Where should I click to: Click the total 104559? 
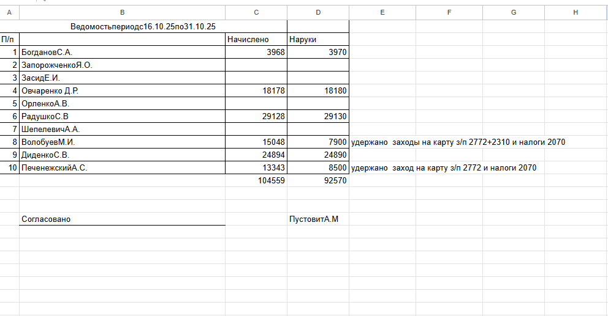pos(256,180)
